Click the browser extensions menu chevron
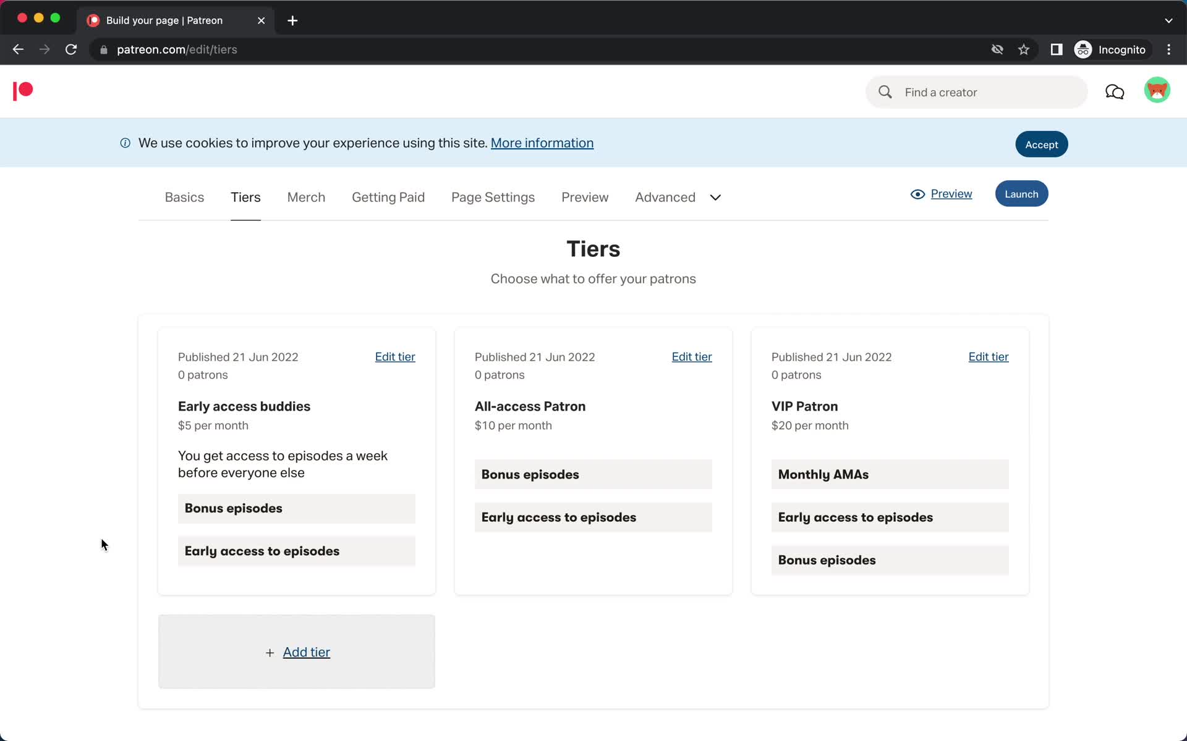This screenshot has width=1187, height=741. pyautogui.click(x=1168, y=20)
